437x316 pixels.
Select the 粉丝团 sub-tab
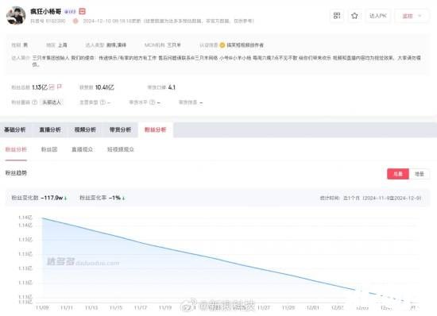49,149
